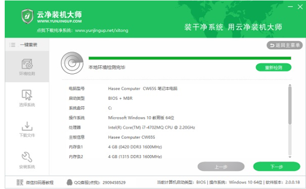306x189 pixels.
Task: Click the 主板信息 Hasee Computer CW65S value
Action: click(131, 137)
